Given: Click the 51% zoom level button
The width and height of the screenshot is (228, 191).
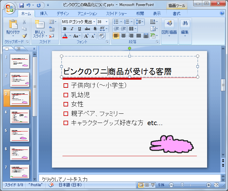Looking at the screenshot, I should 161,185.
